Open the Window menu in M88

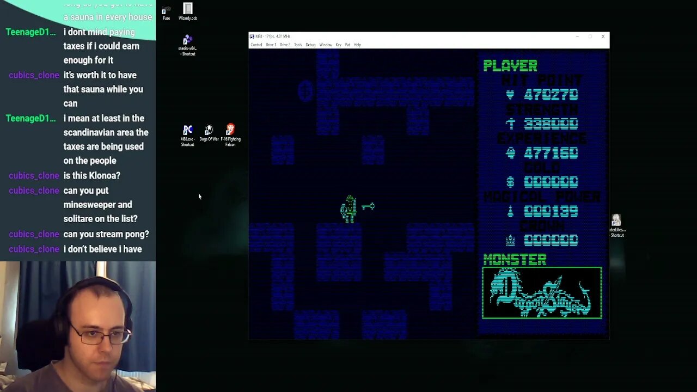point(326,45)
